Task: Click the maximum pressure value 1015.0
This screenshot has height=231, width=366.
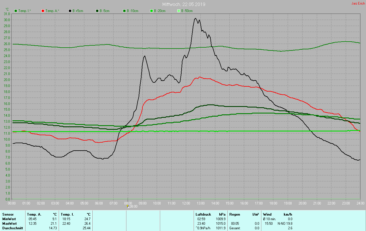Action: 220,223
